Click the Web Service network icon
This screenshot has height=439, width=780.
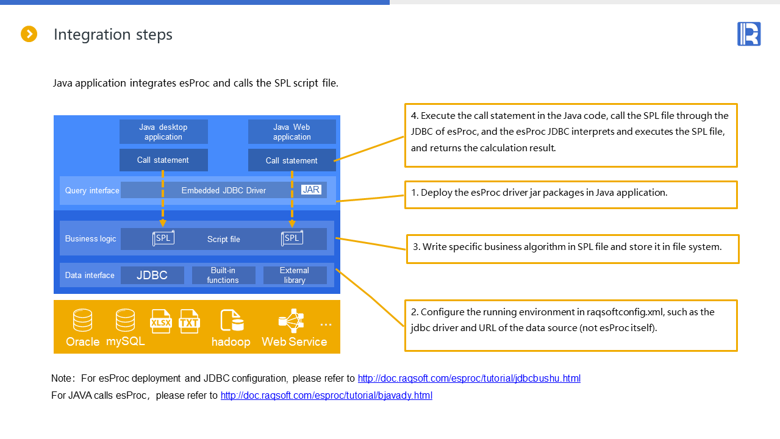point(291,321)
